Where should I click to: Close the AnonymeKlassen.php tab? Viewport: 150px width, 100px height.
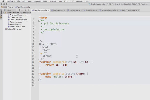(117, 10)
